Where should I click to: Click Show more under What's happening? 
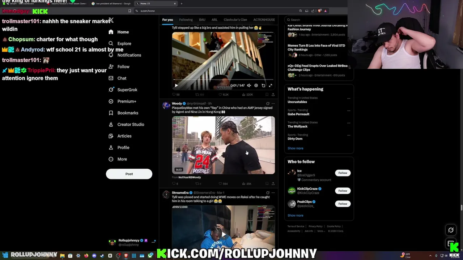pos(296,148)
